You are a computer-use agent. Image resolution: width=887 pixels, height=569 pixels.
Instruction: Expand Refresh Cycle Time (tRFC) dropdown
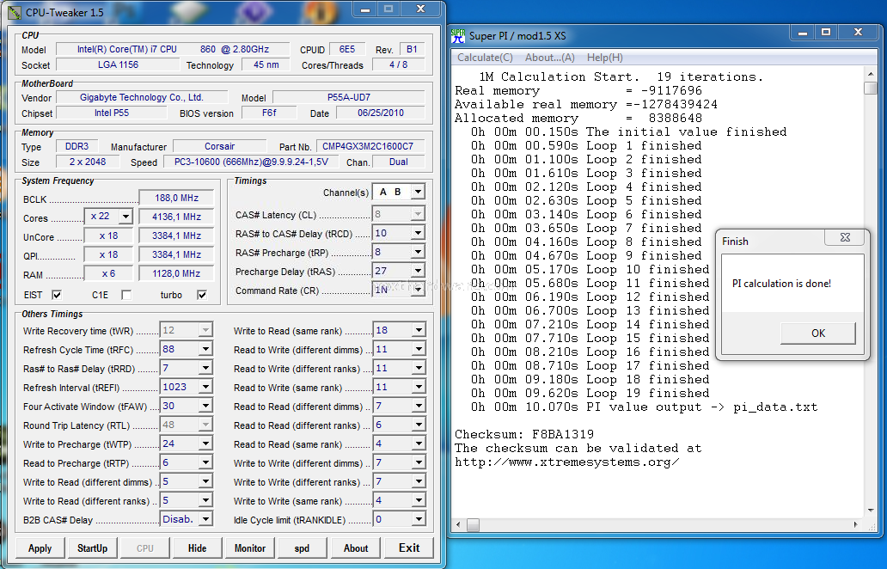coord(205,349)
